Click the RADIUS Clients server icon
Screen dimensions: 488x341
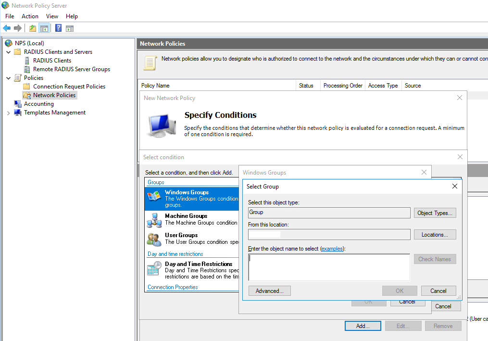pyautogui.click(x=27, y=61)
